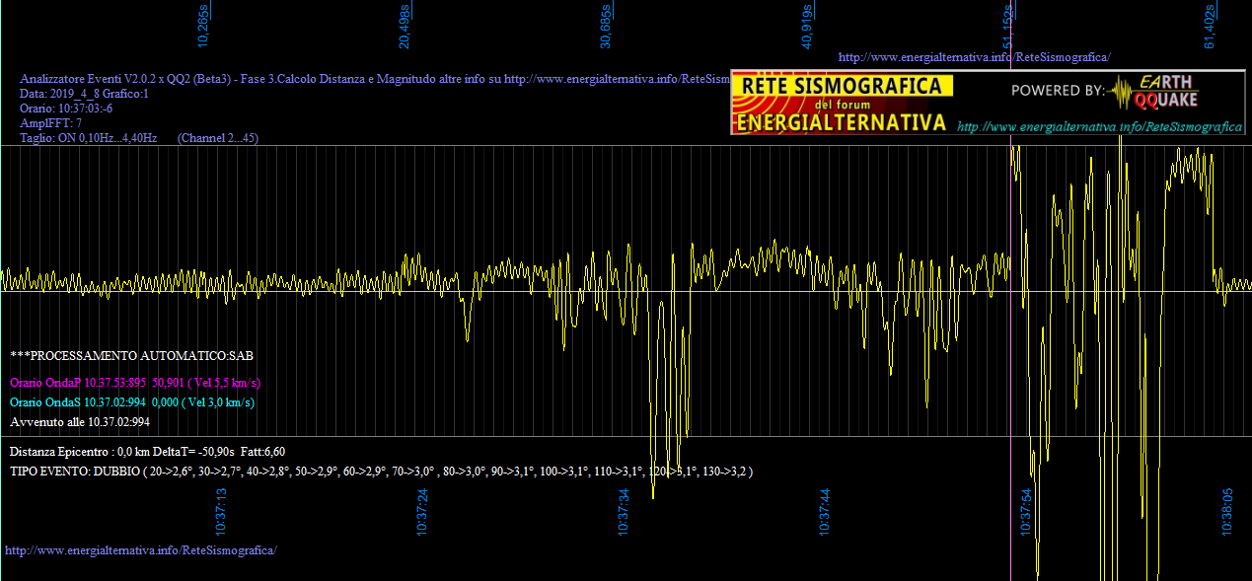The image size is (1252, 581).
Task: Click the magenta 'Orario OndaP' line
Action: coord(135,383)
